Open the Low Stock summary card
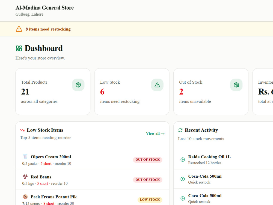Screen dimensions: 273x205 point(132,92)
